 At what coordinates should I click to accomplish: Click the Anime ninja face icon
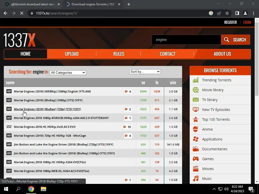tap(196, 129)
